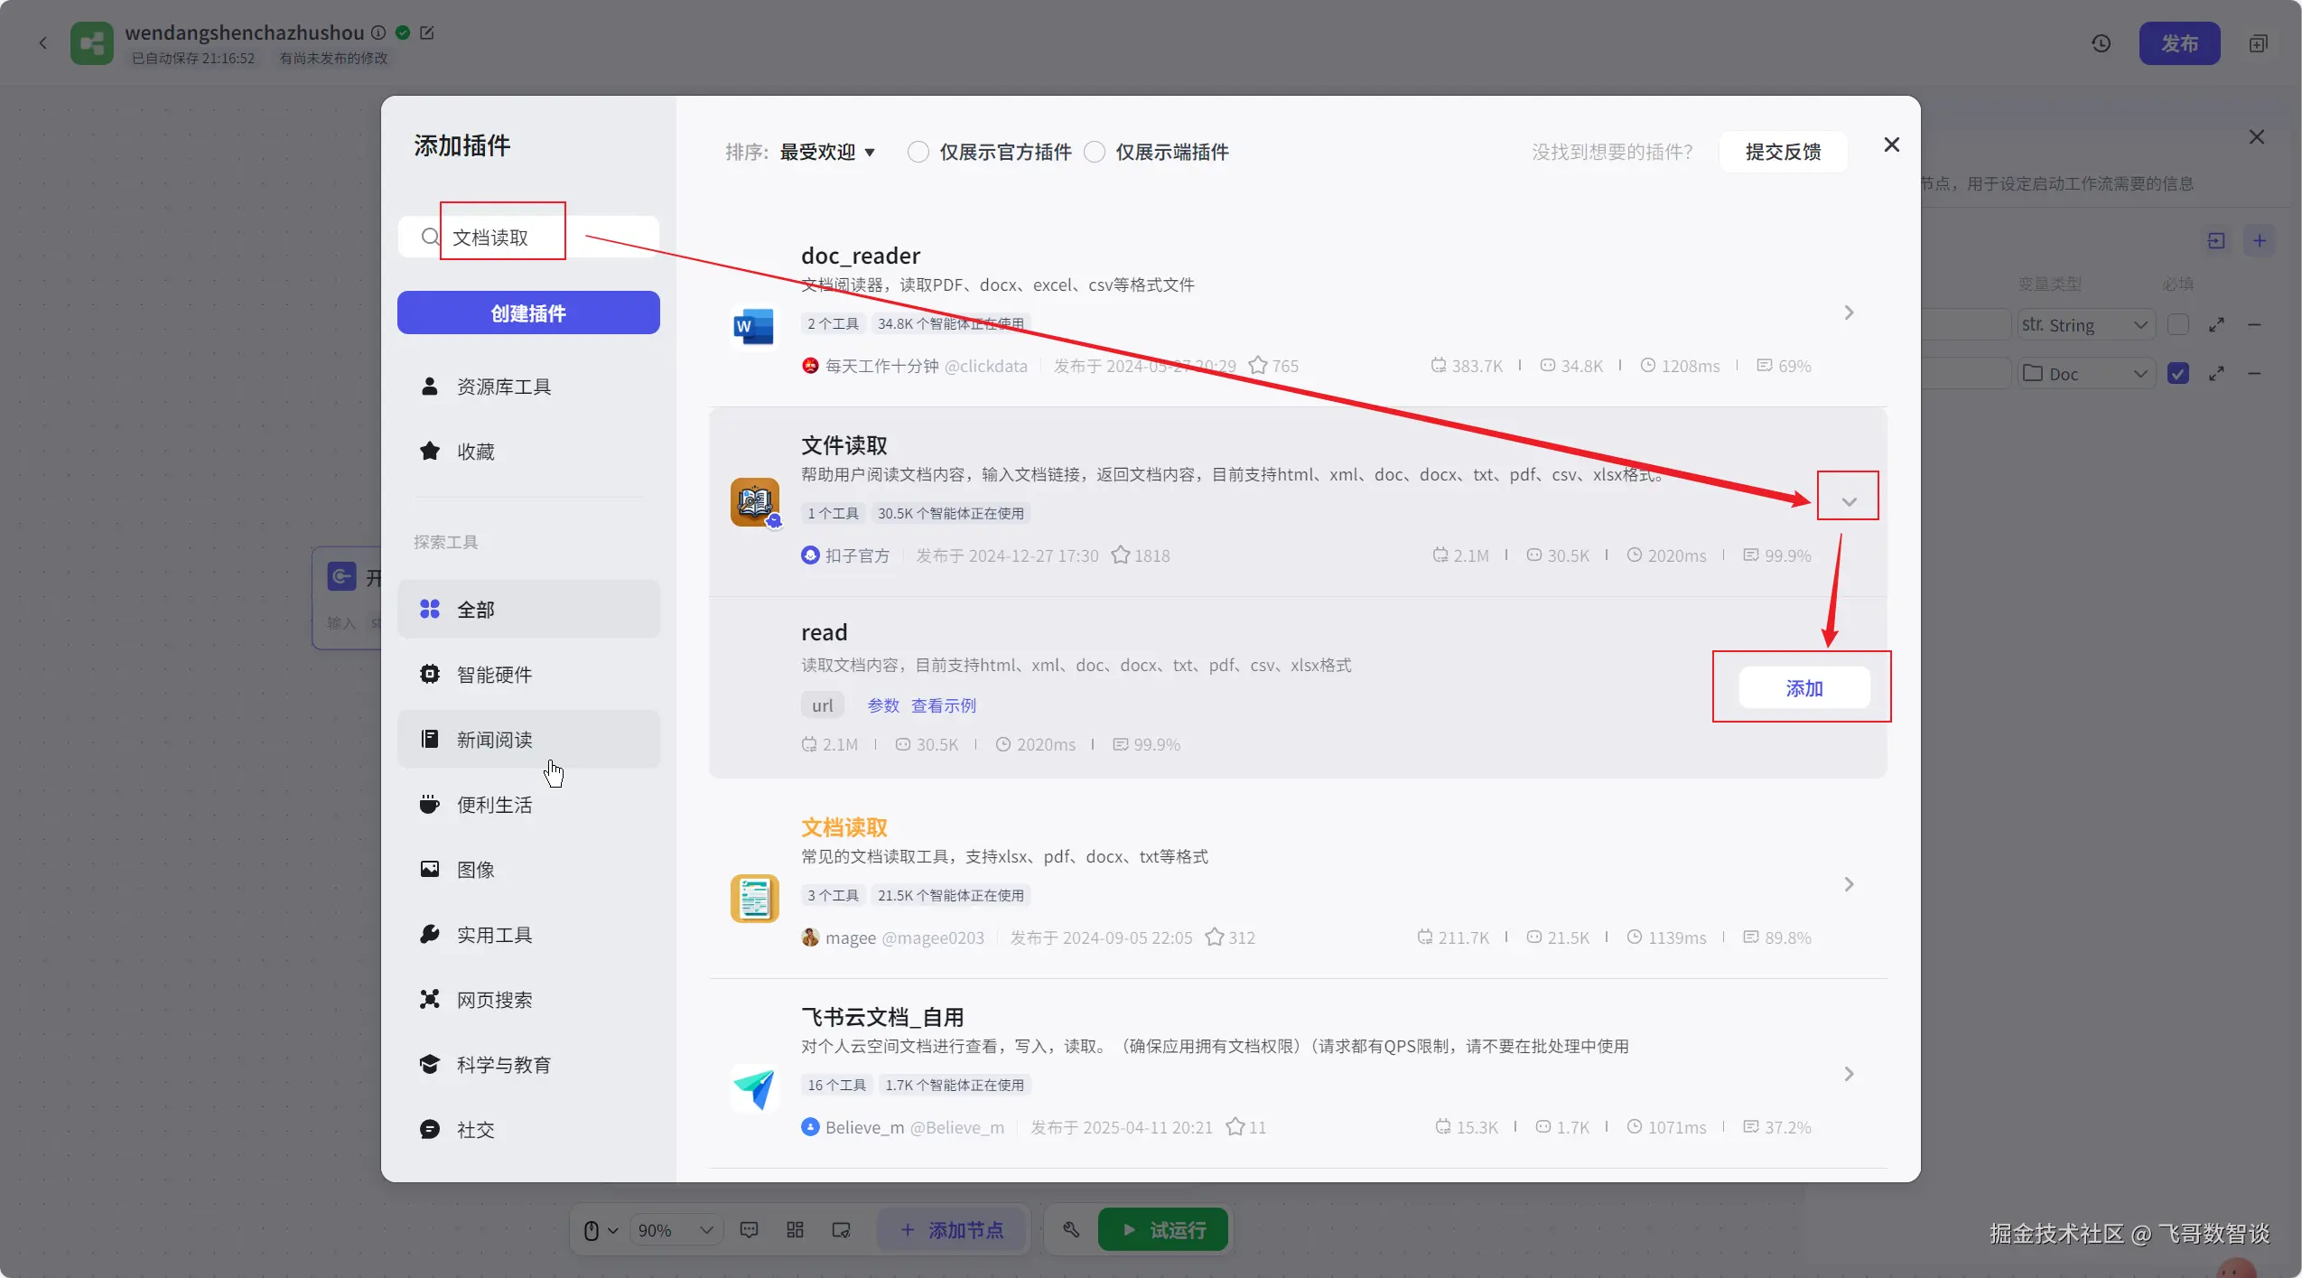Select 仅展示官方插件 radio option
The height and width of the screenshot is (1278, 2302).
tap(918, 152)
